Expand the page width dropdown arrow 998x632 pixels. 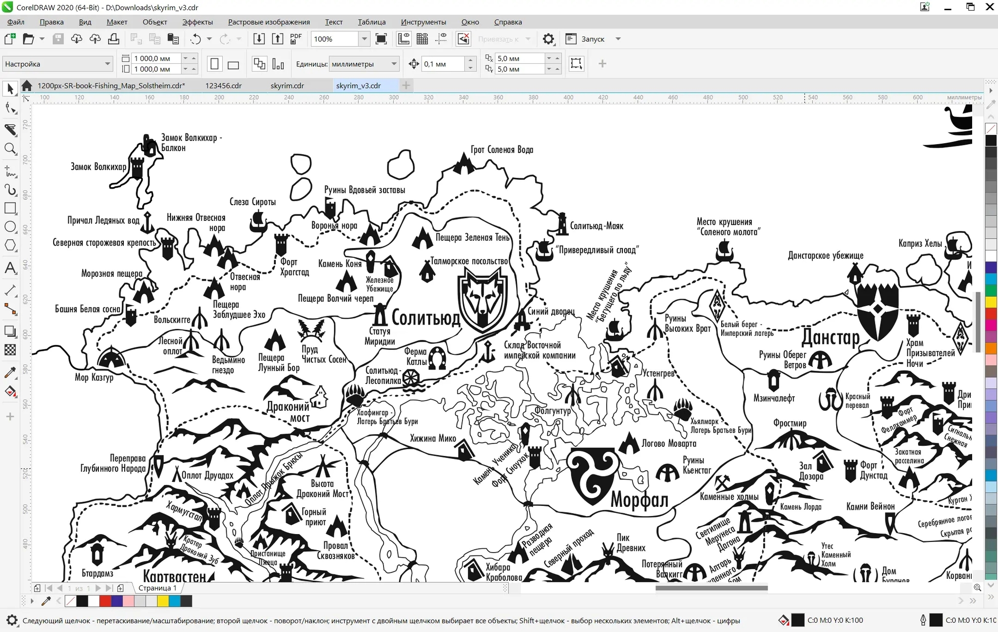[x=185, y=58]
